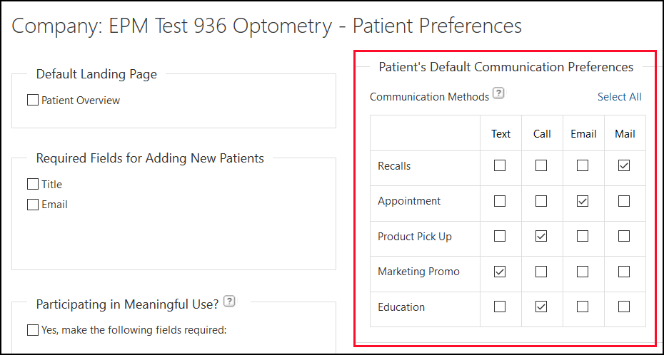Viewport: 664px width, 355px height.
Task: Uncheck Text for Marketing Promo
Action: coord(500,272)
